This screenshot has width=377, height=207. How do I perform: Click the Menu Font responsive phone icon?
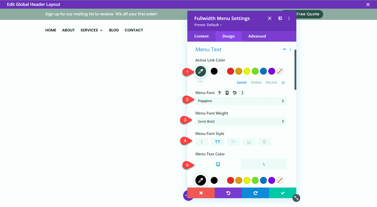pyautogui.click(x=227, y=93)
